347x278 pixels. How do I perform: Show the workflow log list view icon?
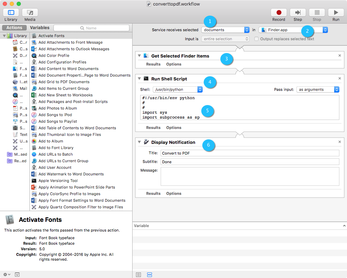pyautogui.click(x=138, y=275)
